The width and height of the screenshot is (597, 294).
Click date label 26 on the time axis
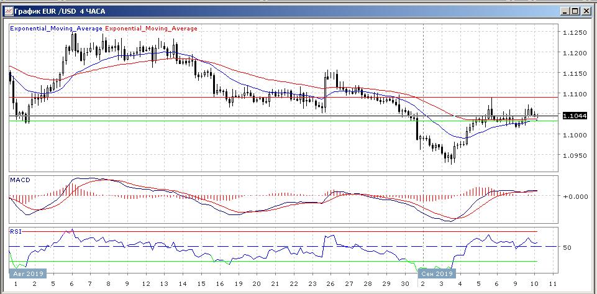click(x=331, y=284)
